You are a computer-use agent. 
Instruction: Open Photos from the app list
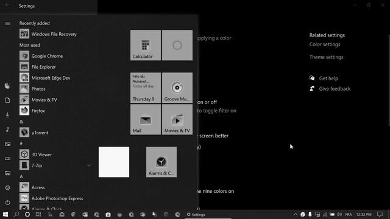(56, 89)
